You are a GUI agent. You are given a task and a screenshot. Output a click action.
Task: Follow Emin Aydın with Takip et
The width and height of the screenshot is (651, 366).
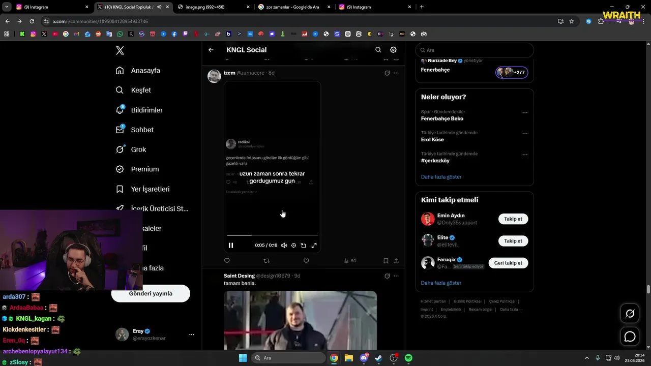[513, 219]
